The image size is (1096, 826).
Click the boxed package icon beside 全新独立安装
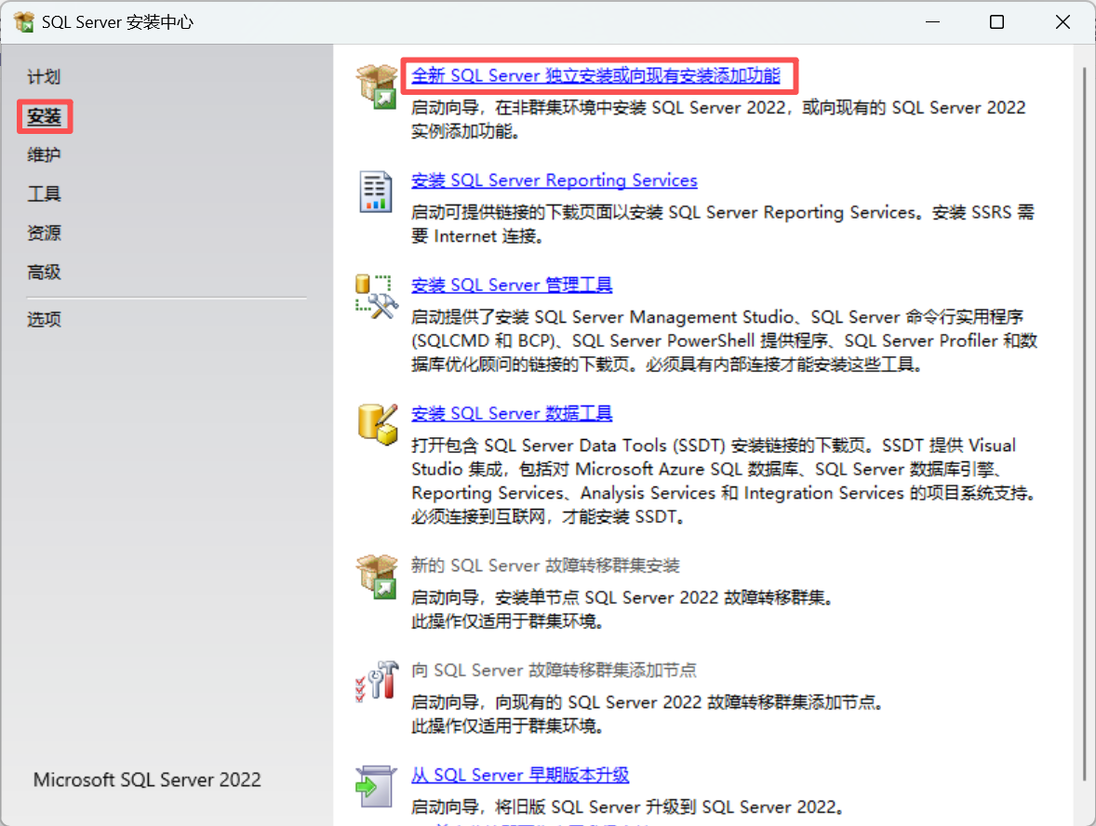click(x=376, y=86)
